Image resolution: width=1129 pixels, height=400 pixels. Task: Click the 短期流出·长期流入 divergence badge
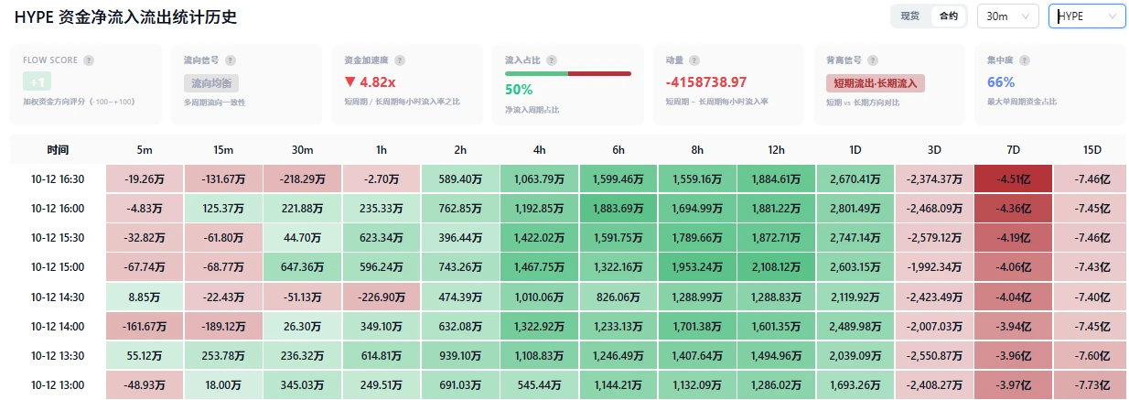pos(876,83)
